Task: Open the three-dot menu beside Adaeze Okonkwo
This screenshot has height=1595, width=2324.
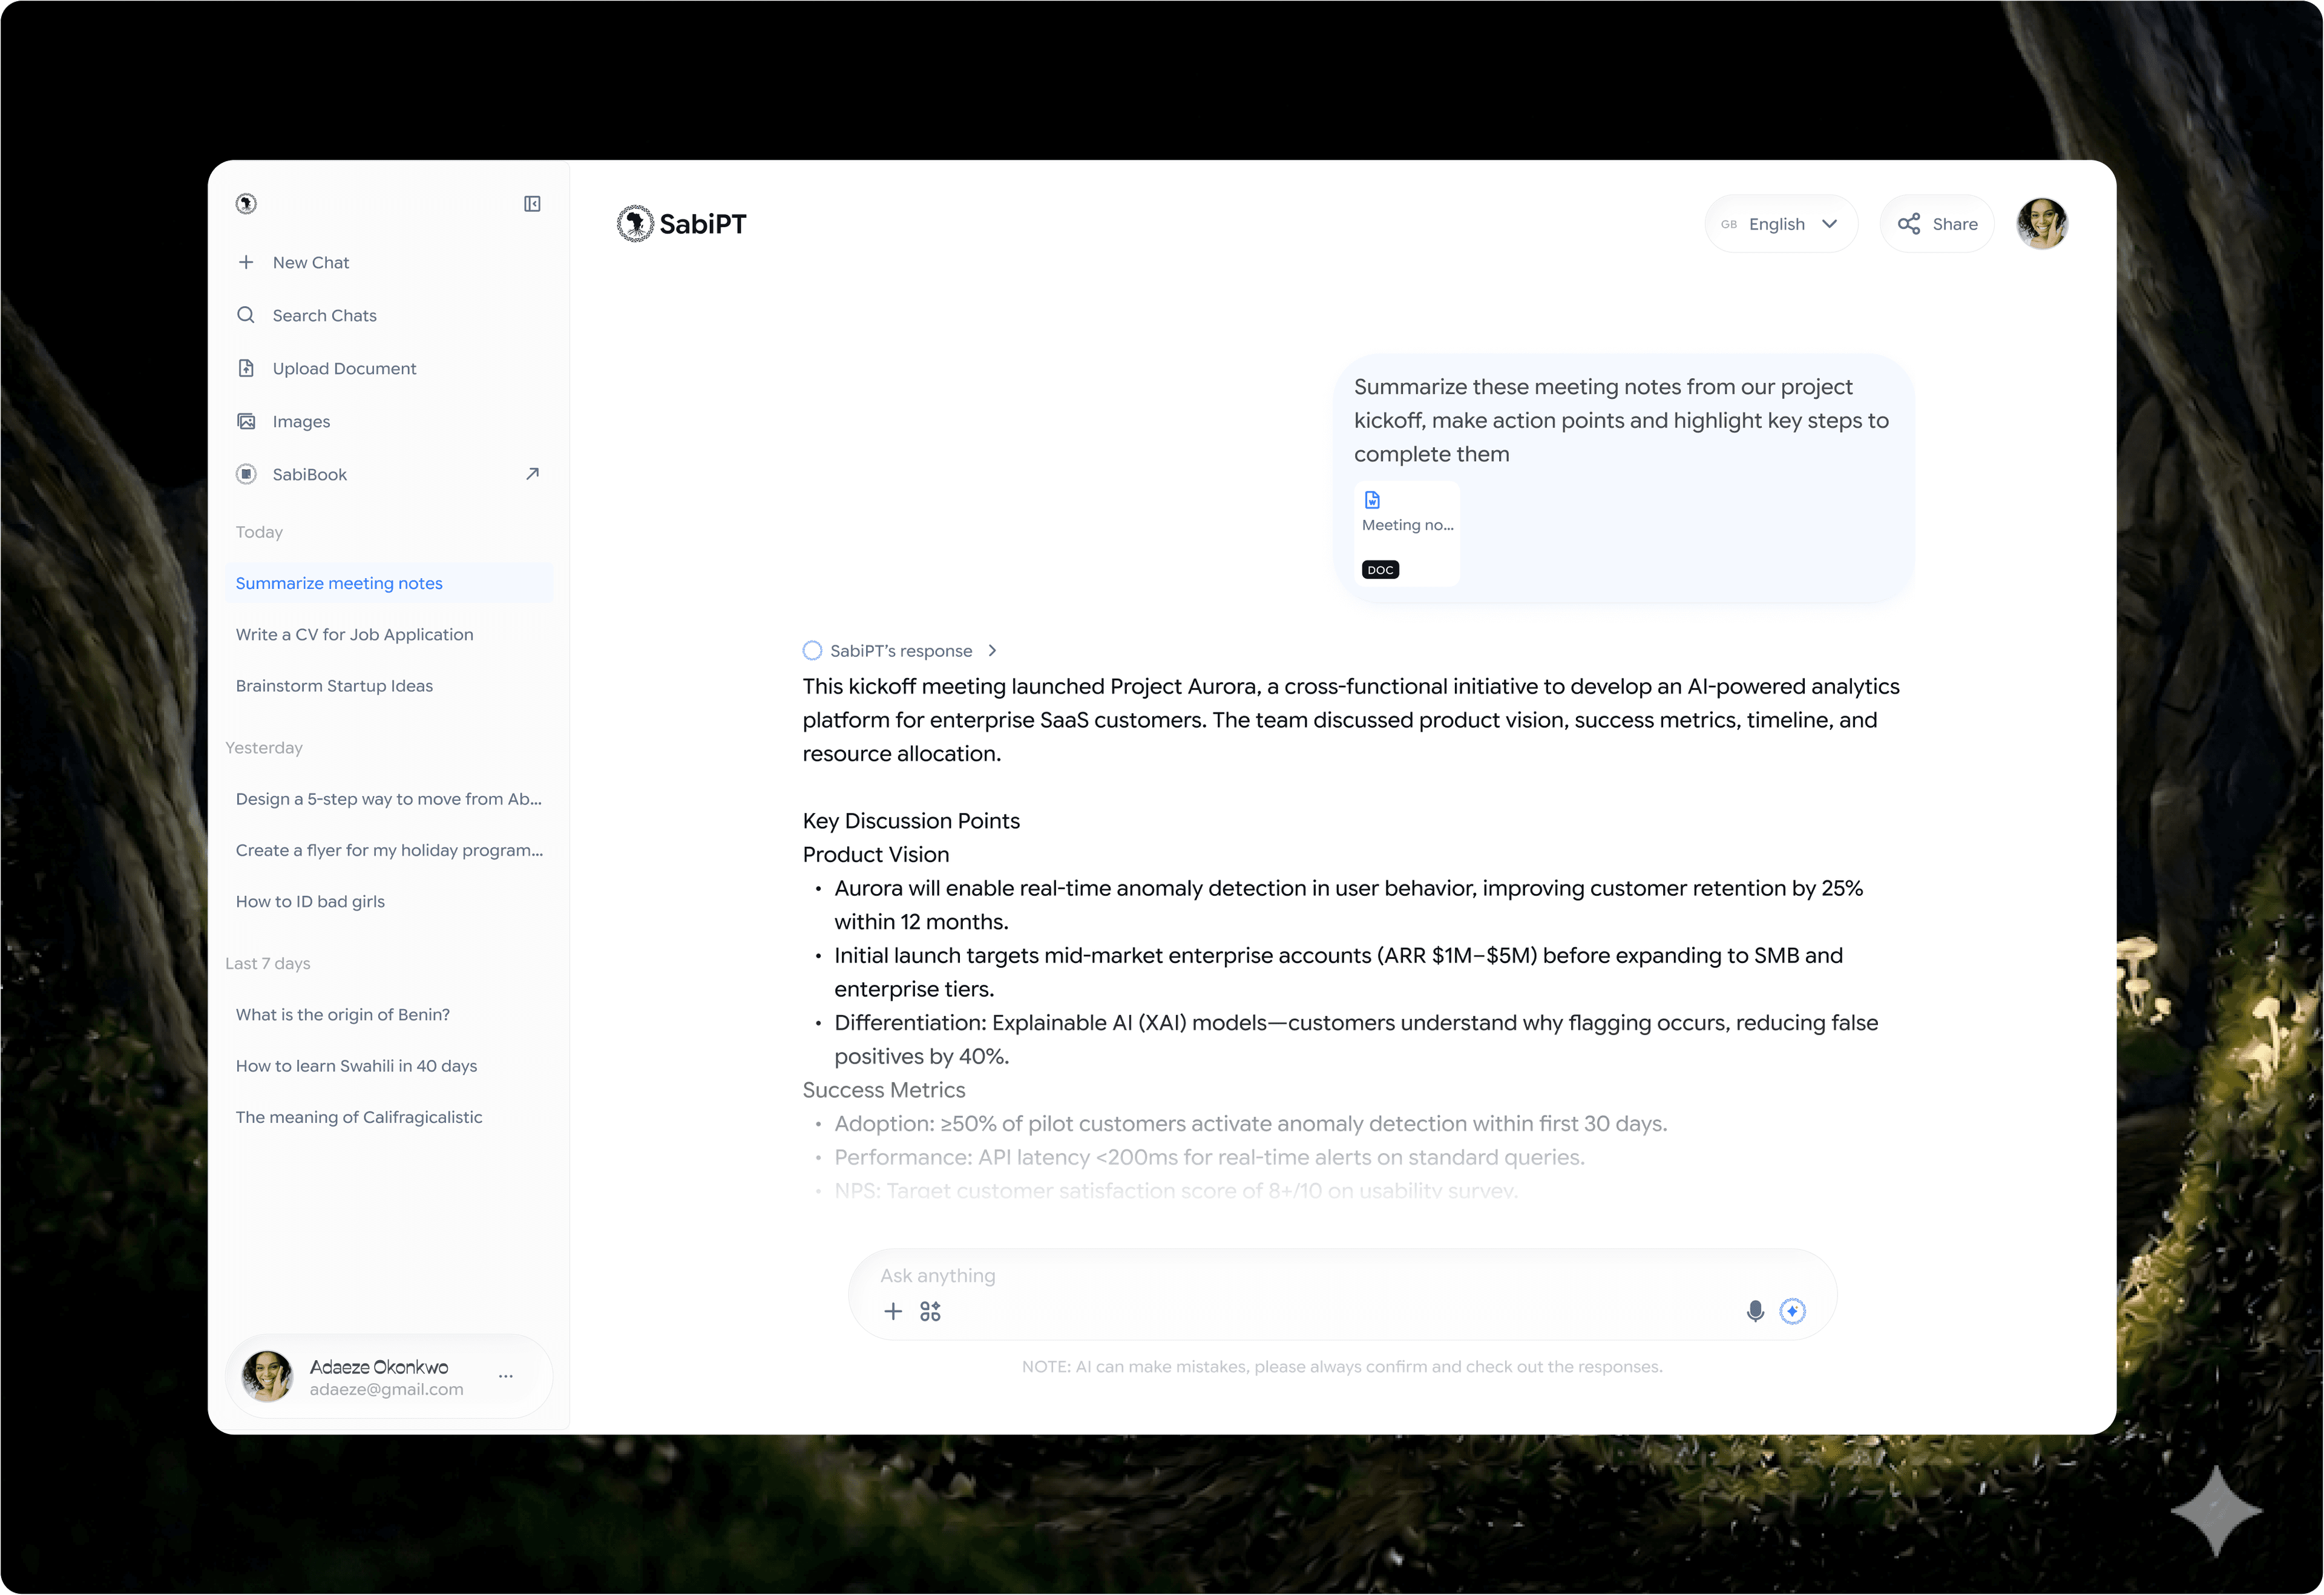Action: [x=506, y=1377]
